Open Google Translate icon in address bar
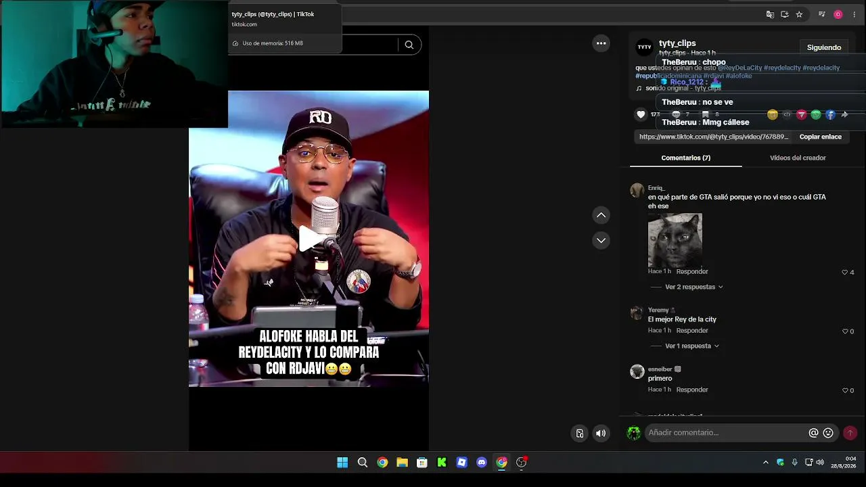This screenshot has width=866, height=487. tap(770, 14)
